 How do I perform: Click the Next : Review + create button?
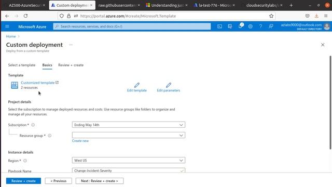100,181
